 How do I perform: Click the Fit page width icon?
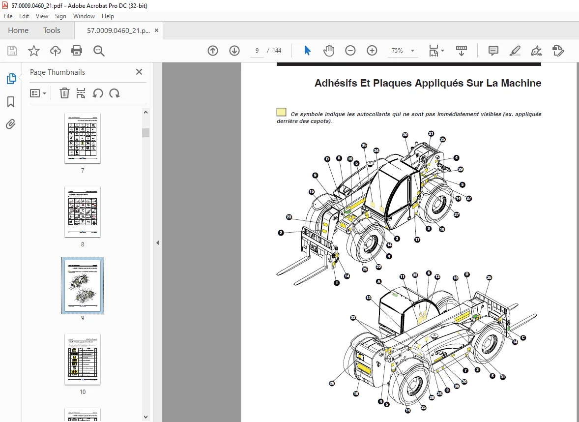point(434,51)
